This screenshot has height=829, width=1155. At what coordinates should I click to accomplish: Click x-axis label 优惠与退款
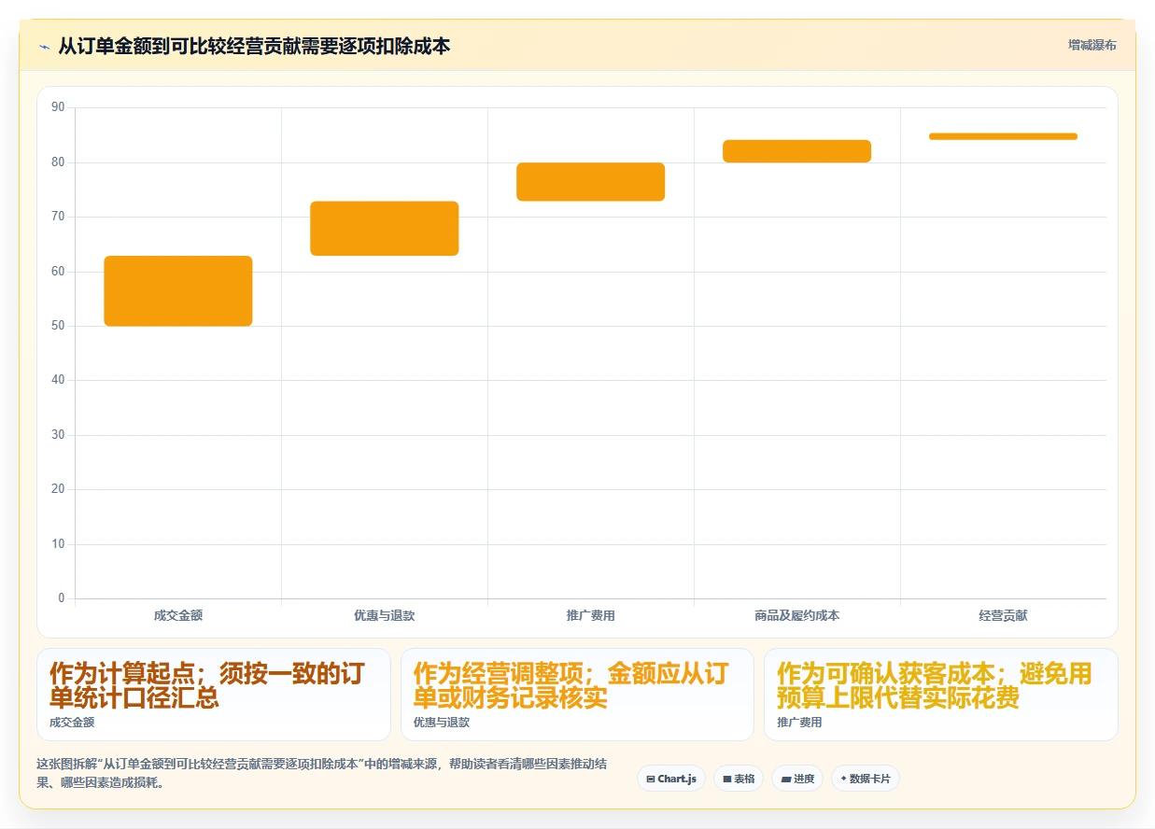tap(385, 615)
